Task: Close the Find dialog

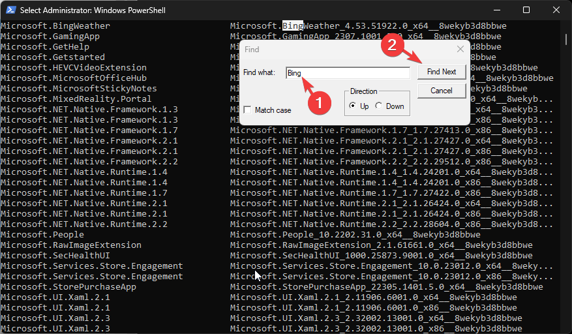Action: click(x=460, y=50)
